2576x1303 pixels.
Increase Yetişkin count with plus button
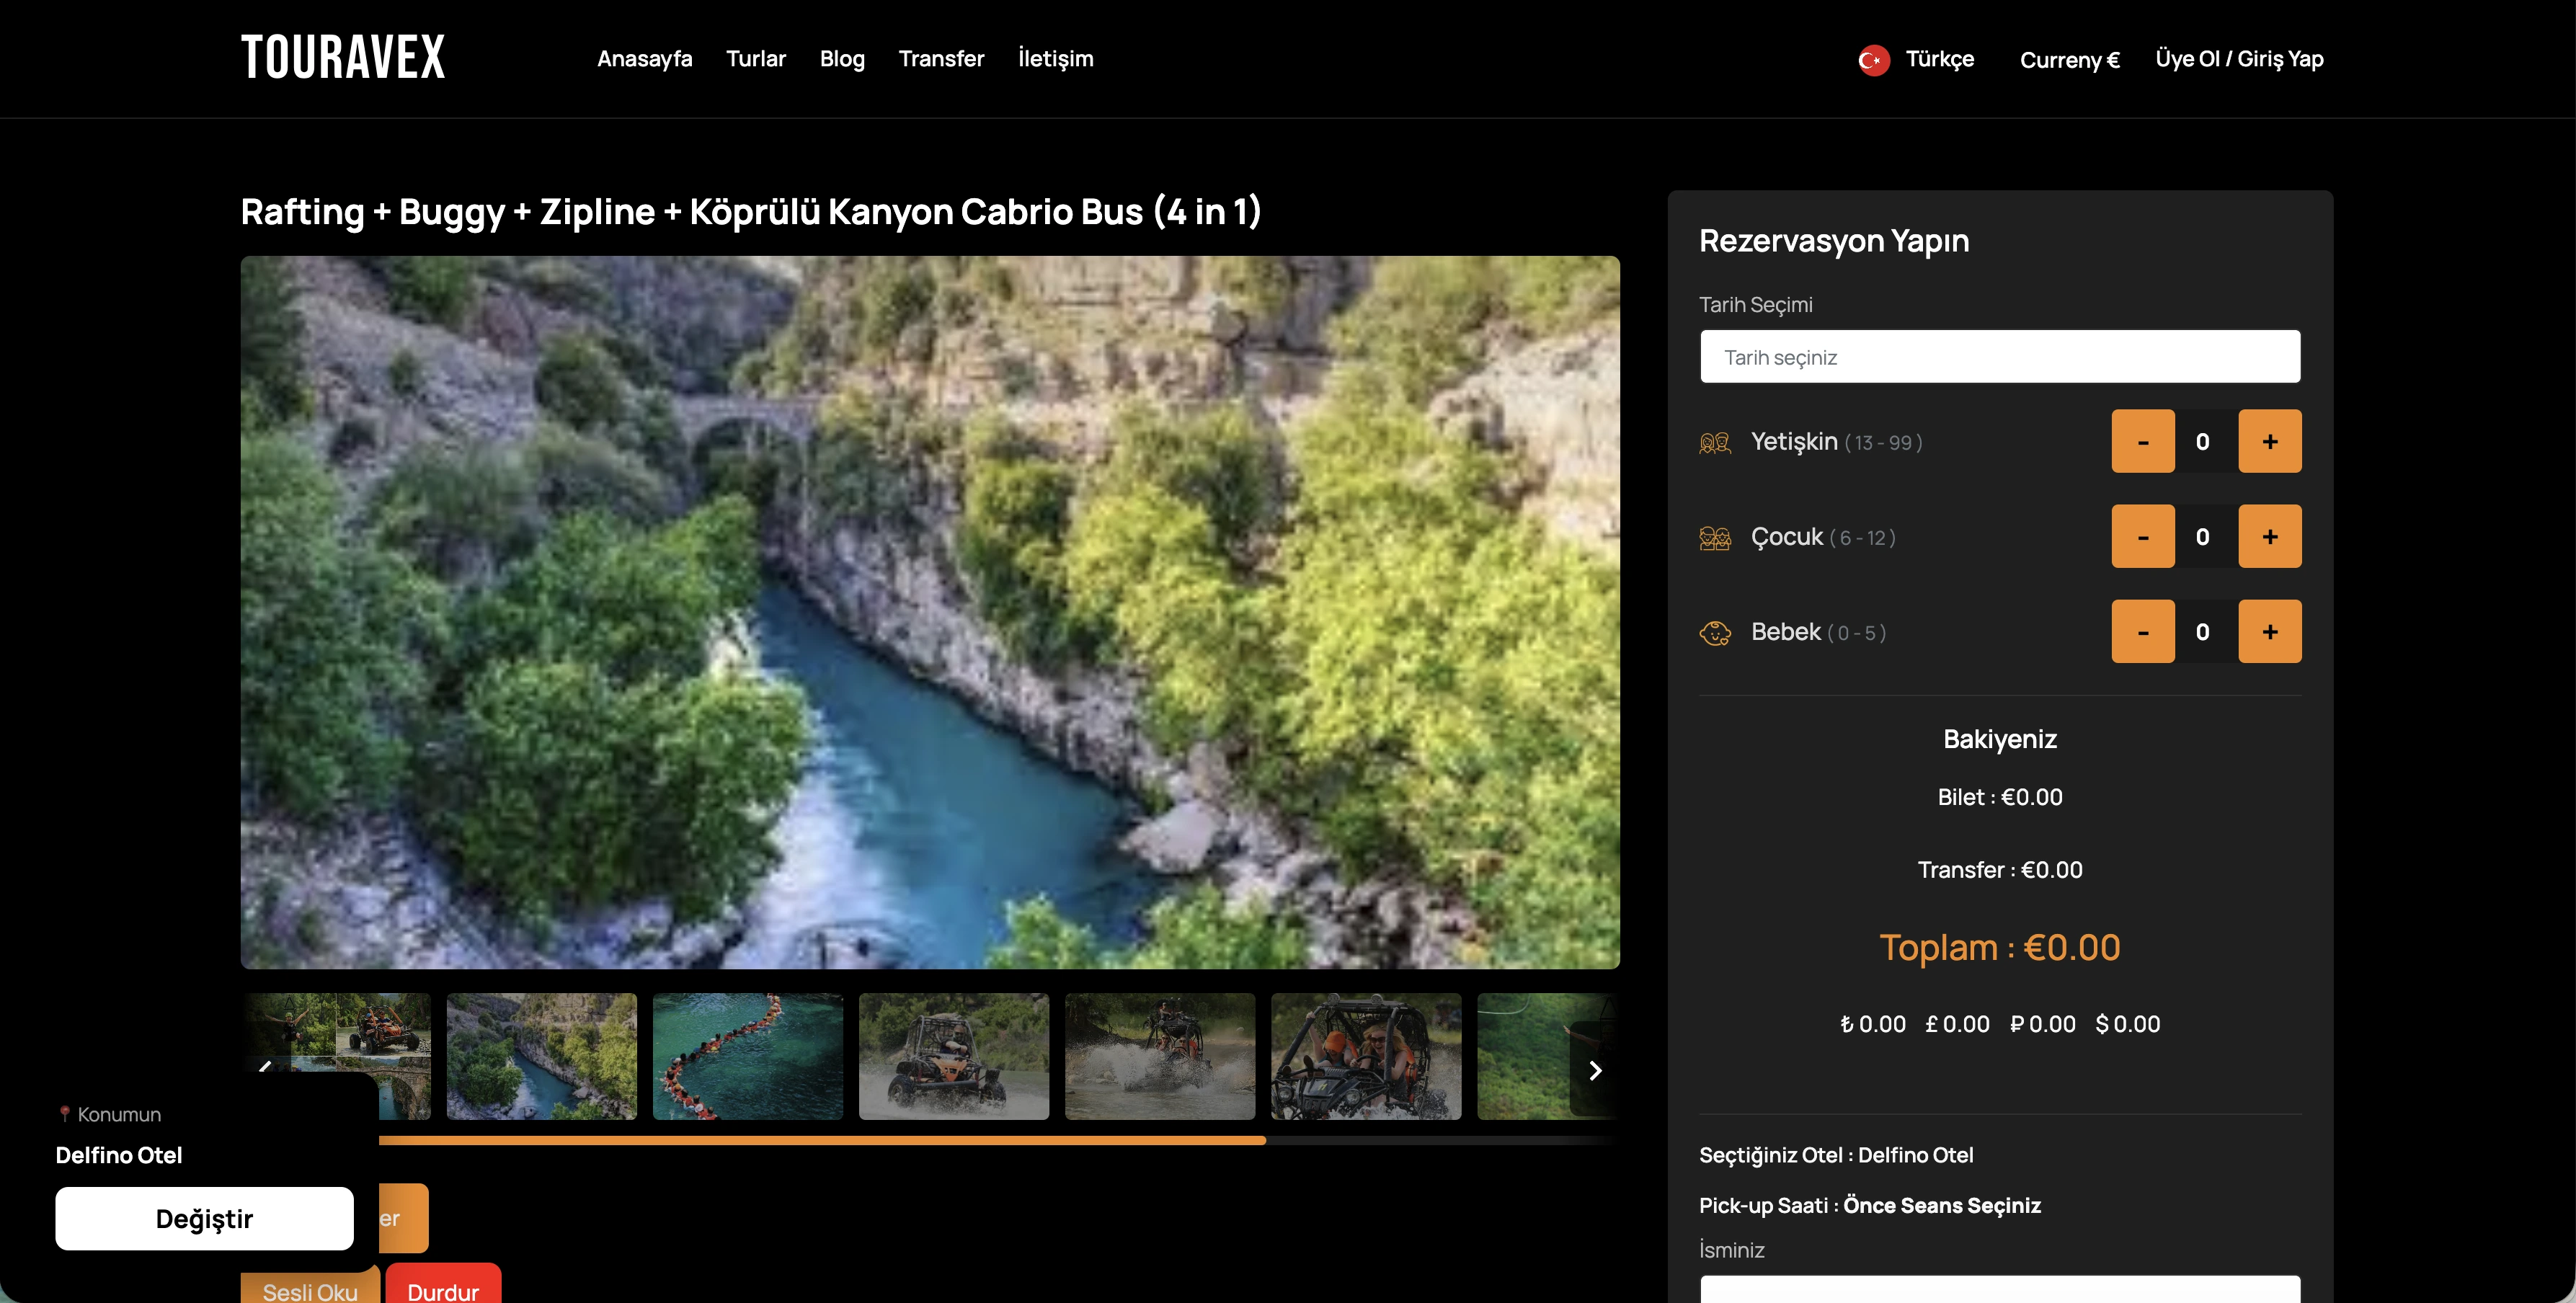point(2269,441)
